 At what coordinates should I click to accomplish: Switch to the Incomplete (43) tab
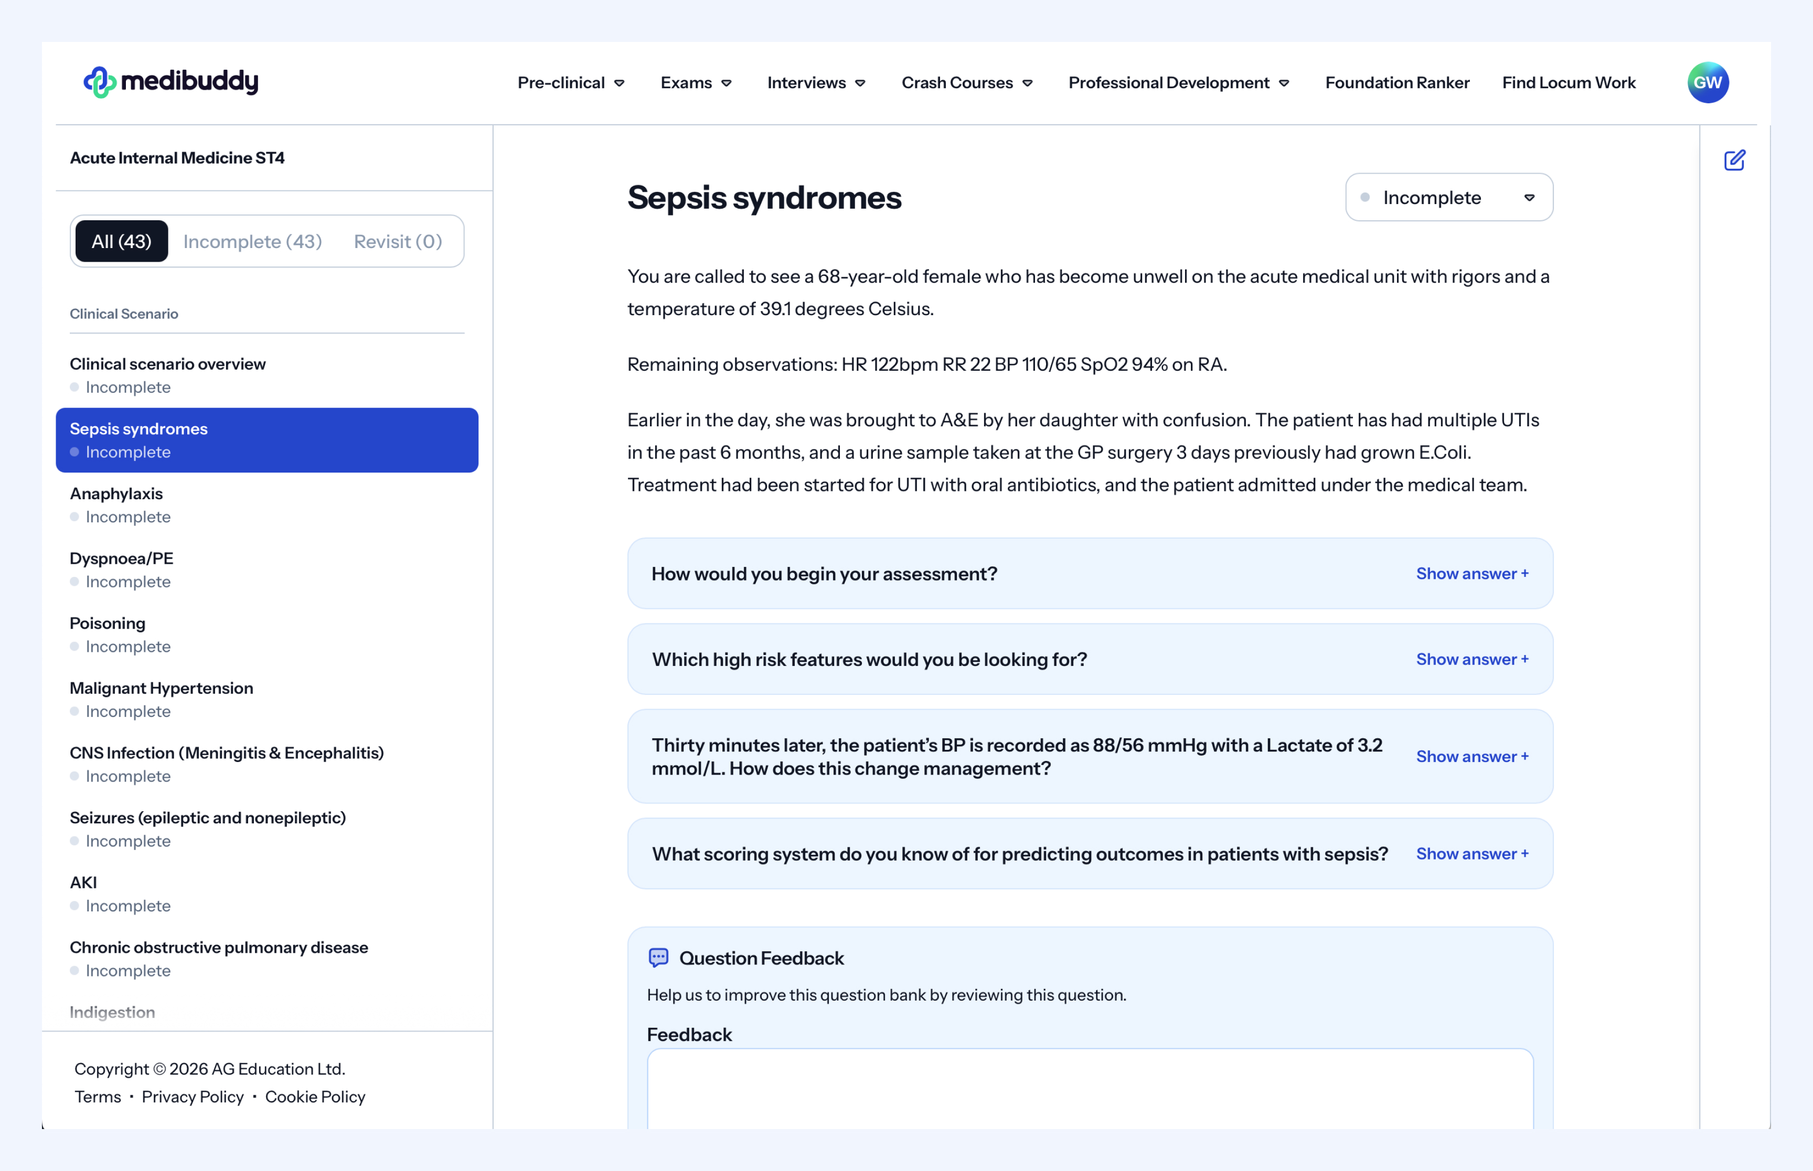click(x=252, y=242)
